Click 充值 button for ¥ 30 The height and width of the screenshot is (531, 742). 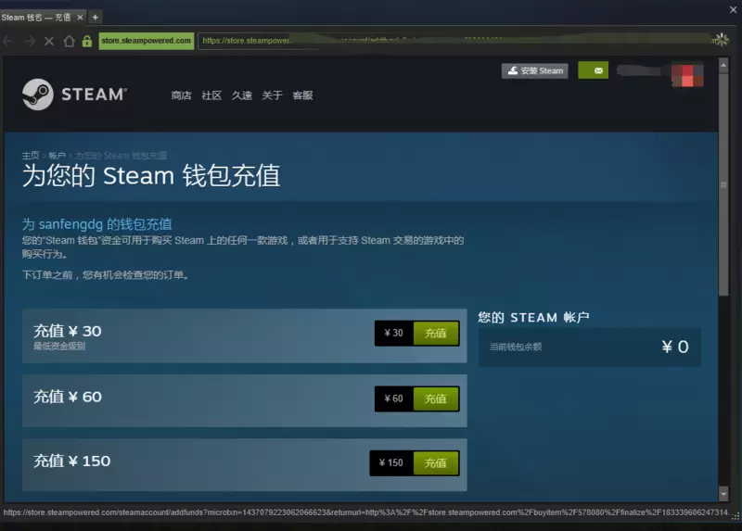pos(436,334)
